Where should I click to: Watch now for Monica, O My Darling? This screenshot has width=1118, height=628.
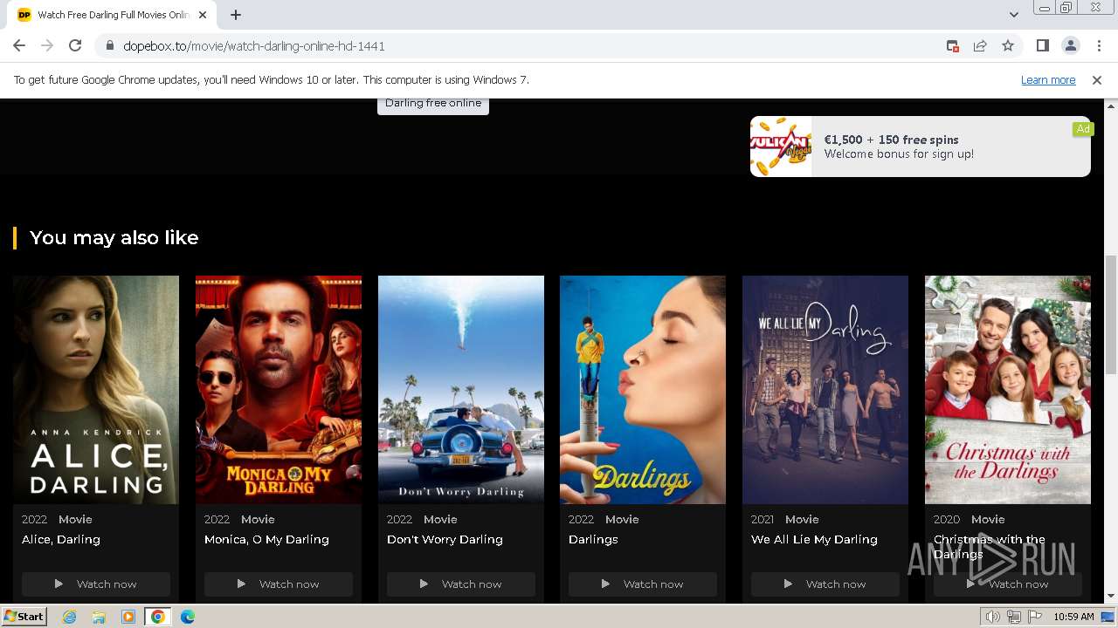tap(279, 584)
